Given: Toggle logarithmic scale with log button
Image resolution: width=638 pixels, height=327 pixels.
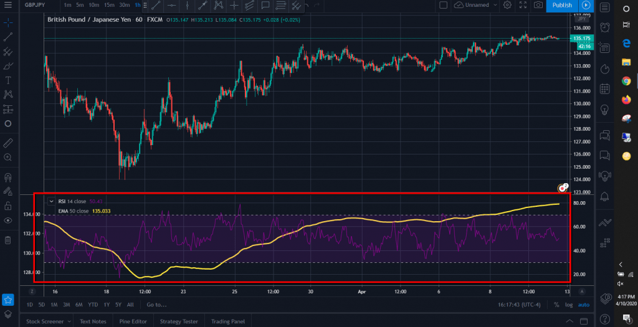Looking at the screenshot, I should point(568,305).
